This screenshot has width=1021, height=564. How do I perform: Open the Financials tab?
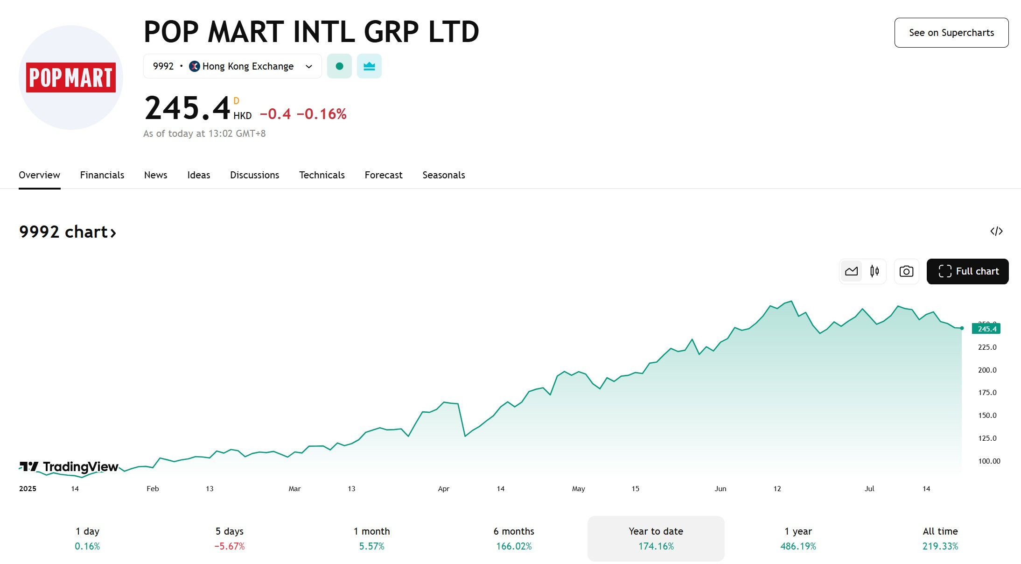[102, 175]
